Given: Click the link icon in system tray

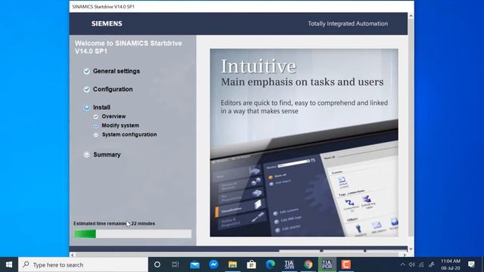Looking at the screenshot, I should pos(432,264).
